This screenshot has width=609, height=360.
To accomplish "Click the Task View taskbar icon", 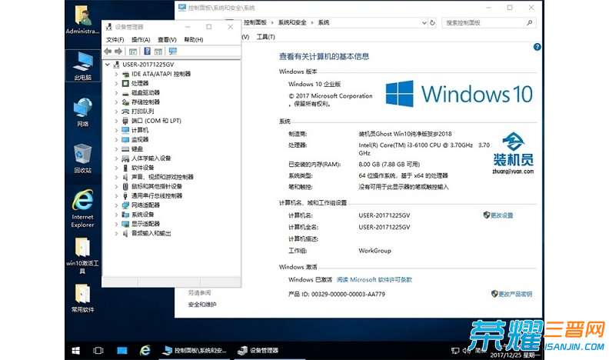I will (98, 350).
